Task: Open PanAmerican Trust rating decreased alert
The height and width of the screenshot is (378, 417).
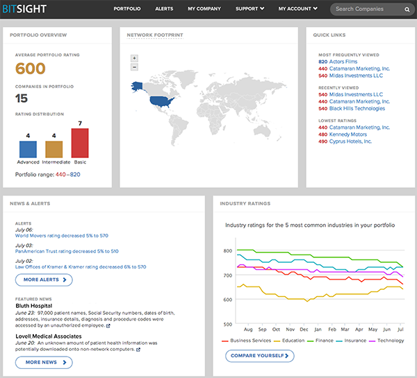Action: pos(67,251)
